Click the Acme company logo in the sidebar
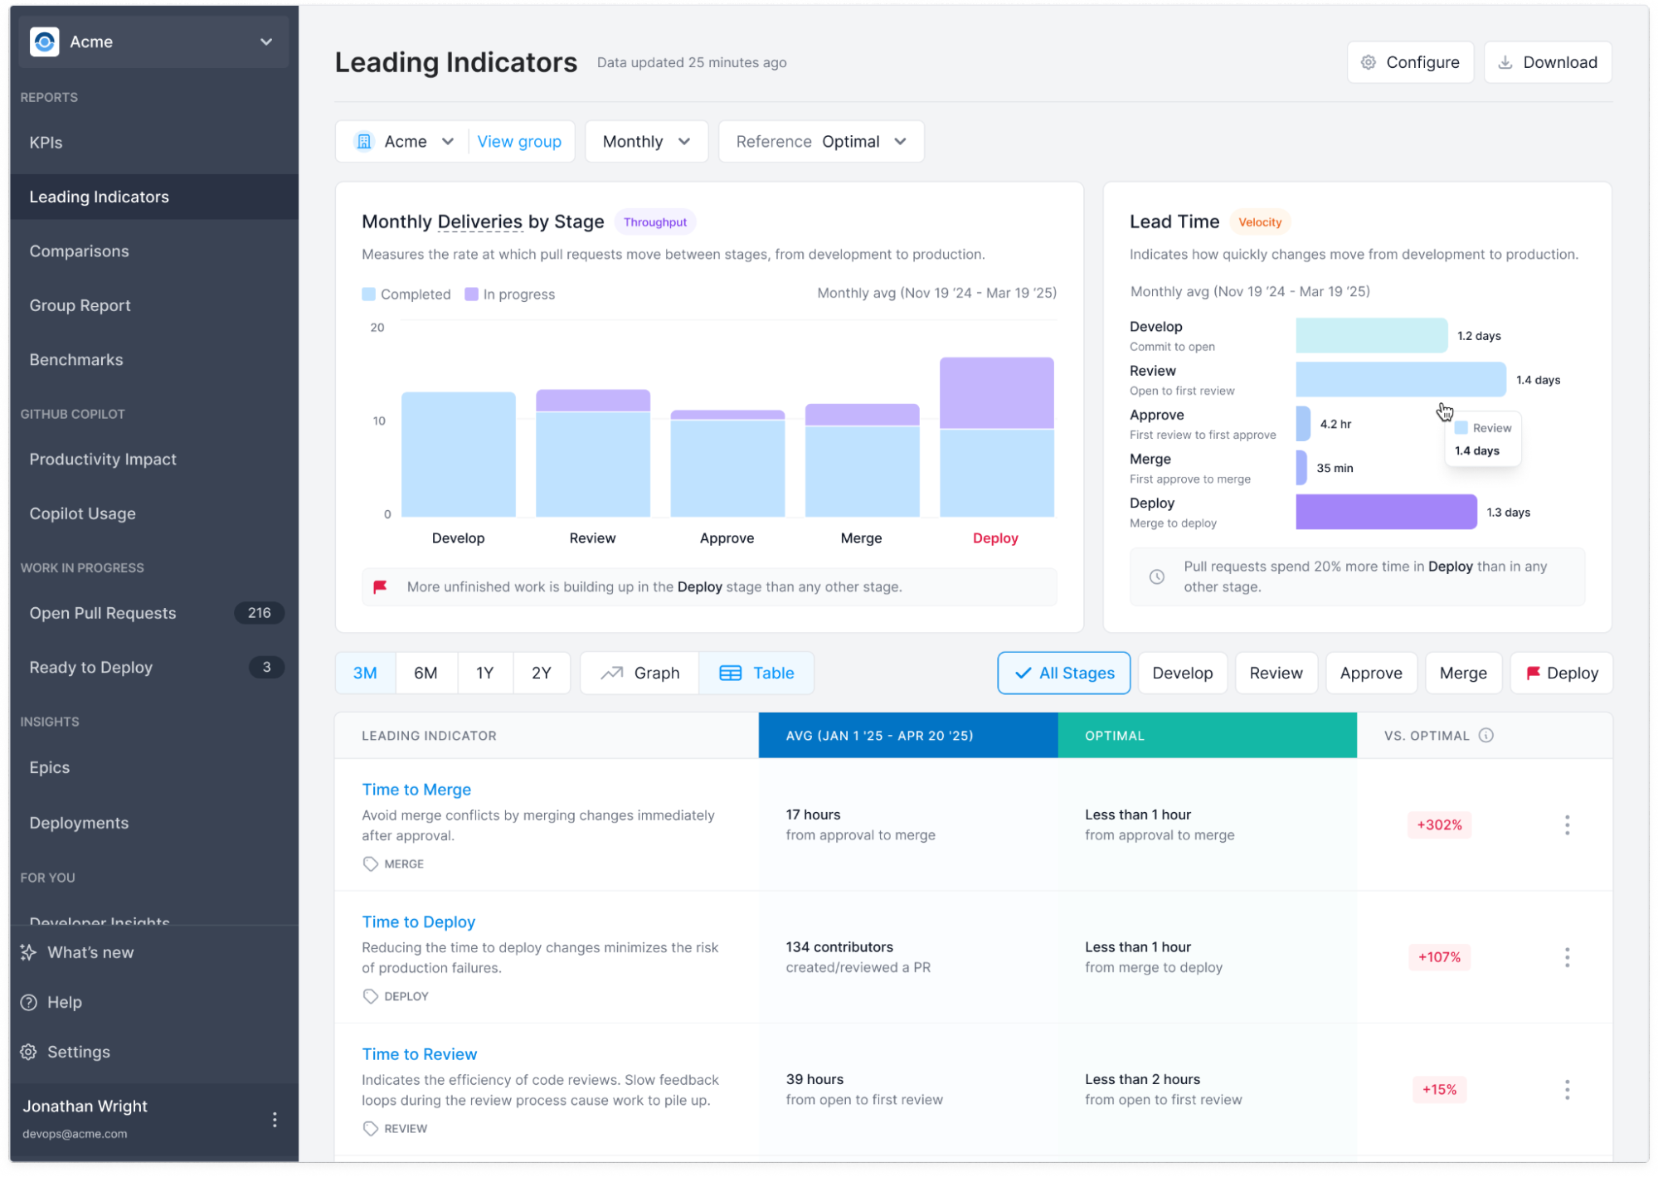This screenshot has height=1177, width=1658. (x=45, y=41)
